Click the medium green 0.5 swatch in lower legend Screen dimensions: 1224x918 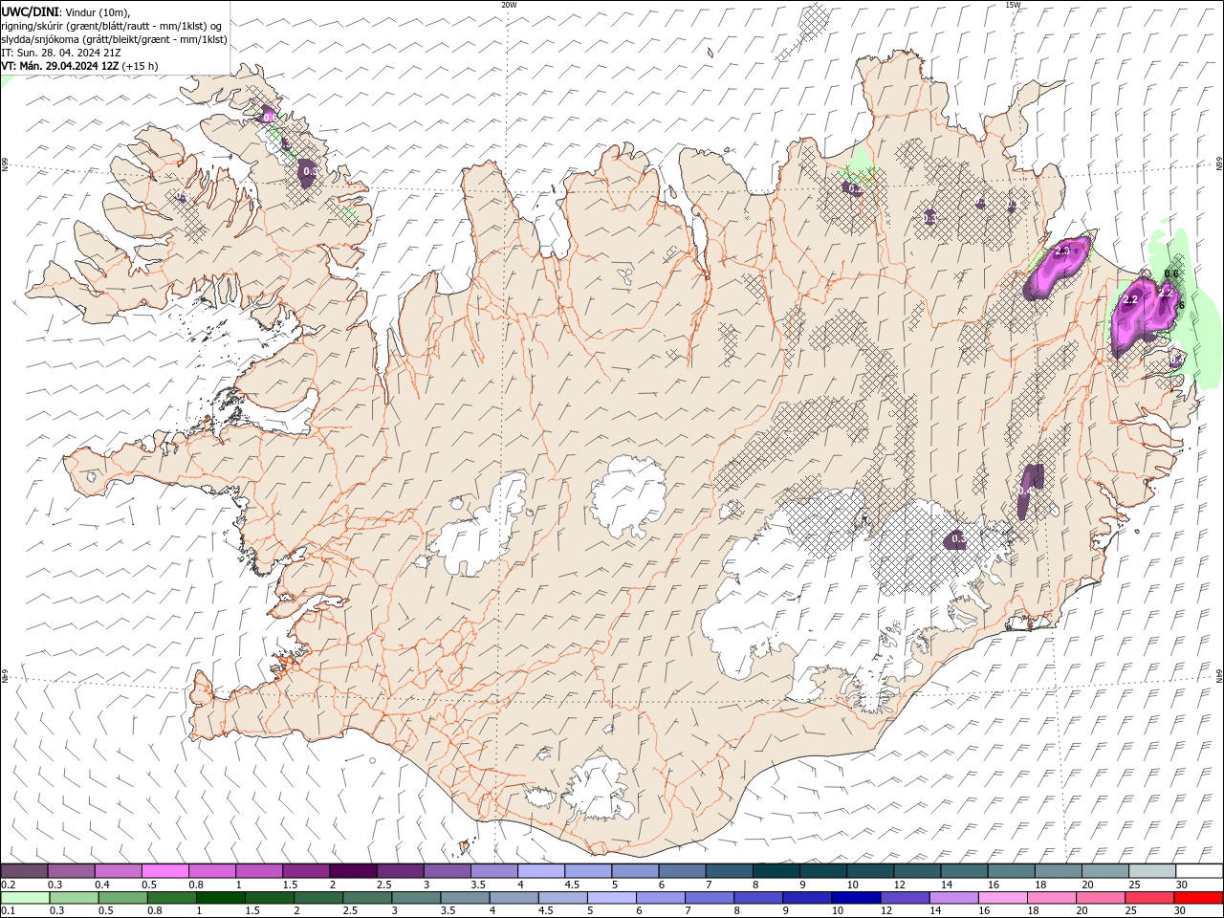click(x=122, y=898)
